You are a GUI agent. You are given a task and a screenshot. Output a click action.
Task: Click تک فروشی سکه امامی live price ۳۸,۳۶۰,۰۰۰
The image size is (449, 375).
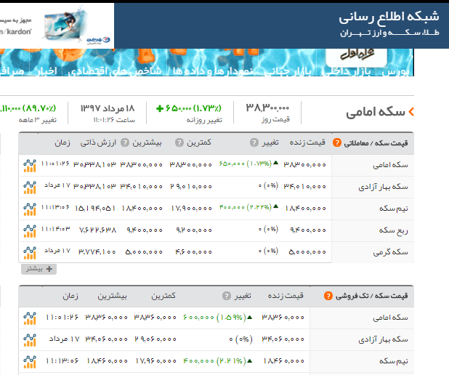pos(283,318)
